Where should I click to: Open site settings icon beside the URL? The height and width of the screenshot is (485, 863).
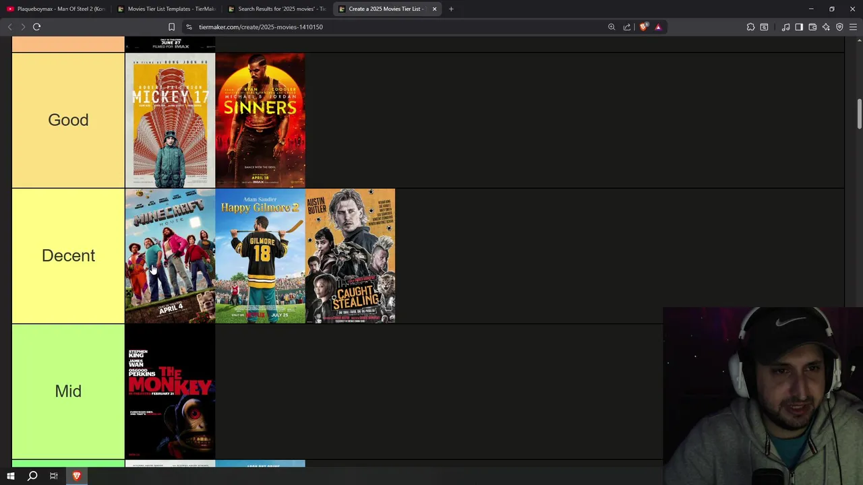click(189, 27)
